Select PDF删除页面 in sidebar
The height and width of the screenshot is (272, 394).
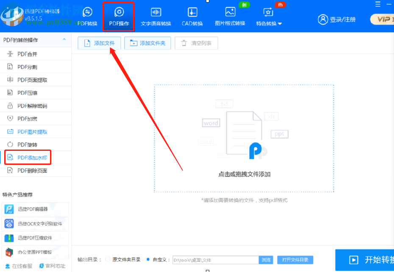click(36, 171)
